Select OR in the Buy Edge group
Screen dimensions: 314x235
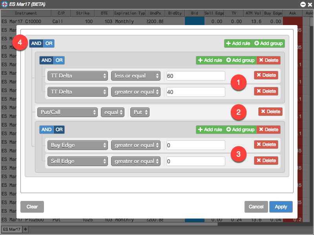[59, 130]
